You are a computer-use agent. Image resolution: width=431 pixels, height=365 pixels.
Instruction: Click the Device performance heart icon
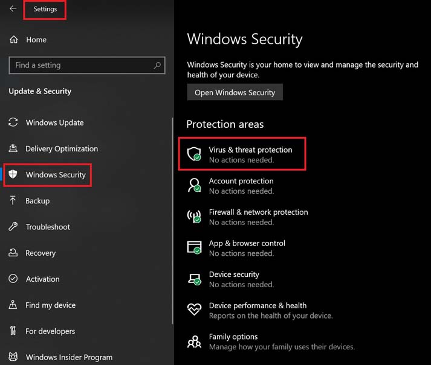194,309
